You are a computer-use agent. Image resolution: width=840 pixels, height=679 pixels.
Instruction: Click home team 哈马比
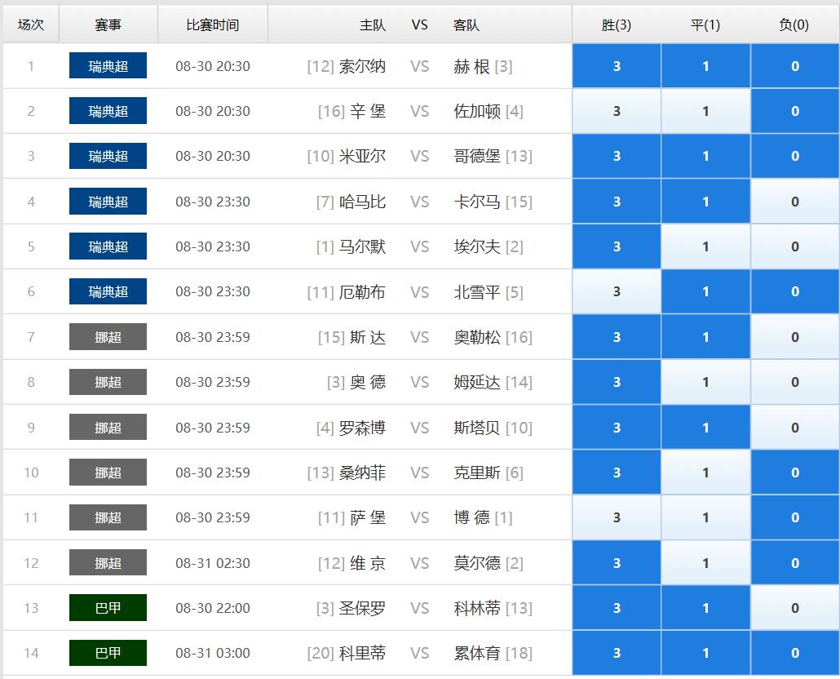(x=362, y=202)
